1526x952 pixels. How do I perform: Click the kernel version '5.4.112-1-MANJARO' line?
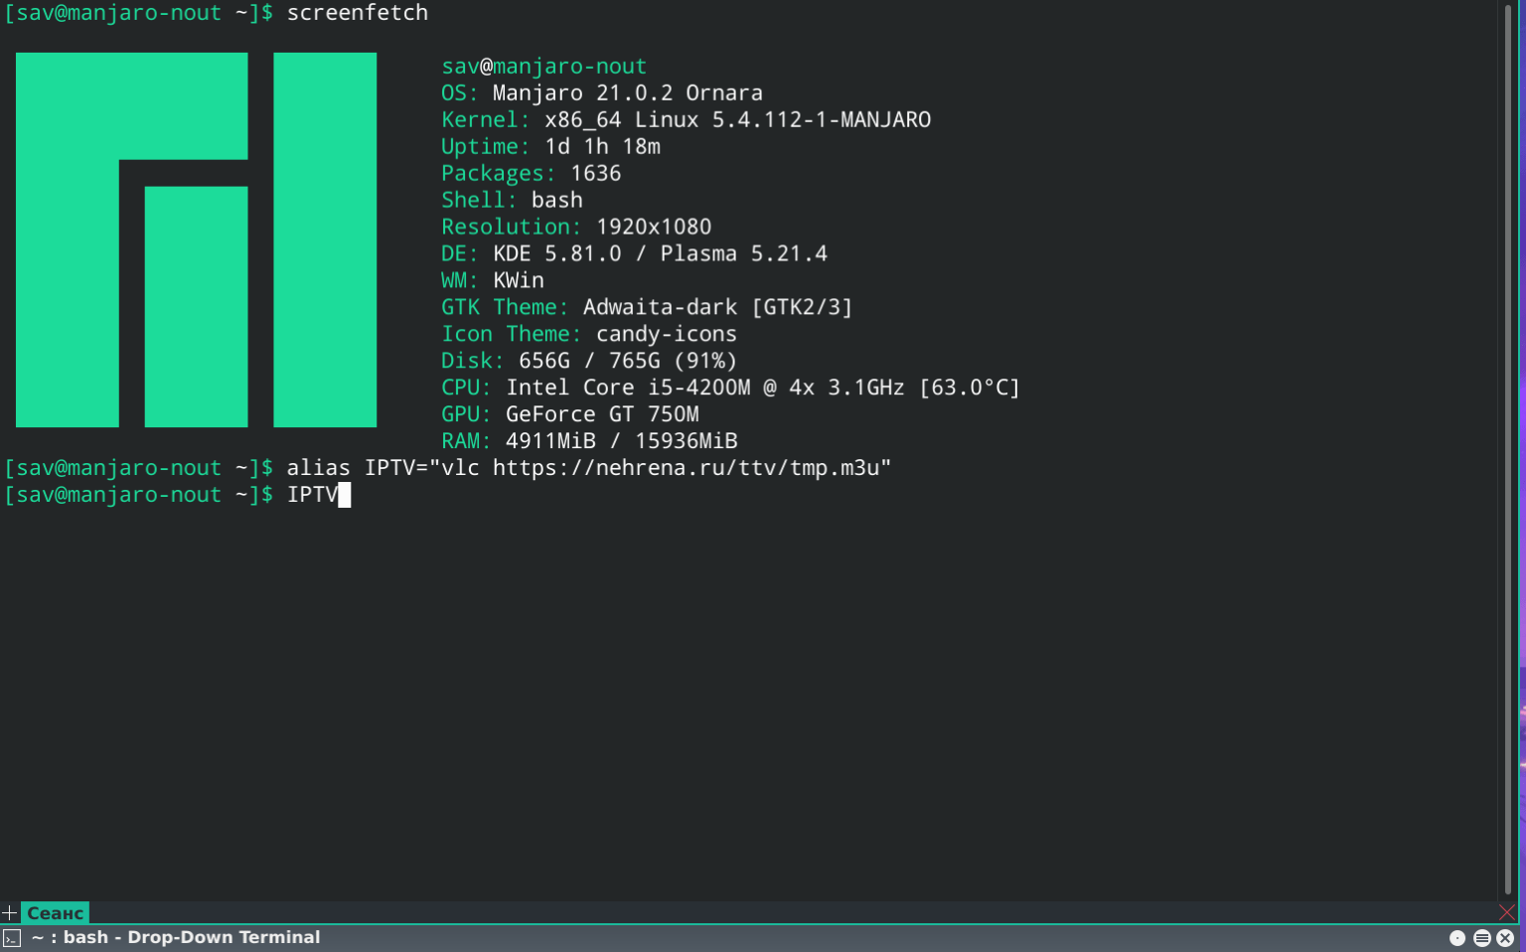[x=687, y=120]
